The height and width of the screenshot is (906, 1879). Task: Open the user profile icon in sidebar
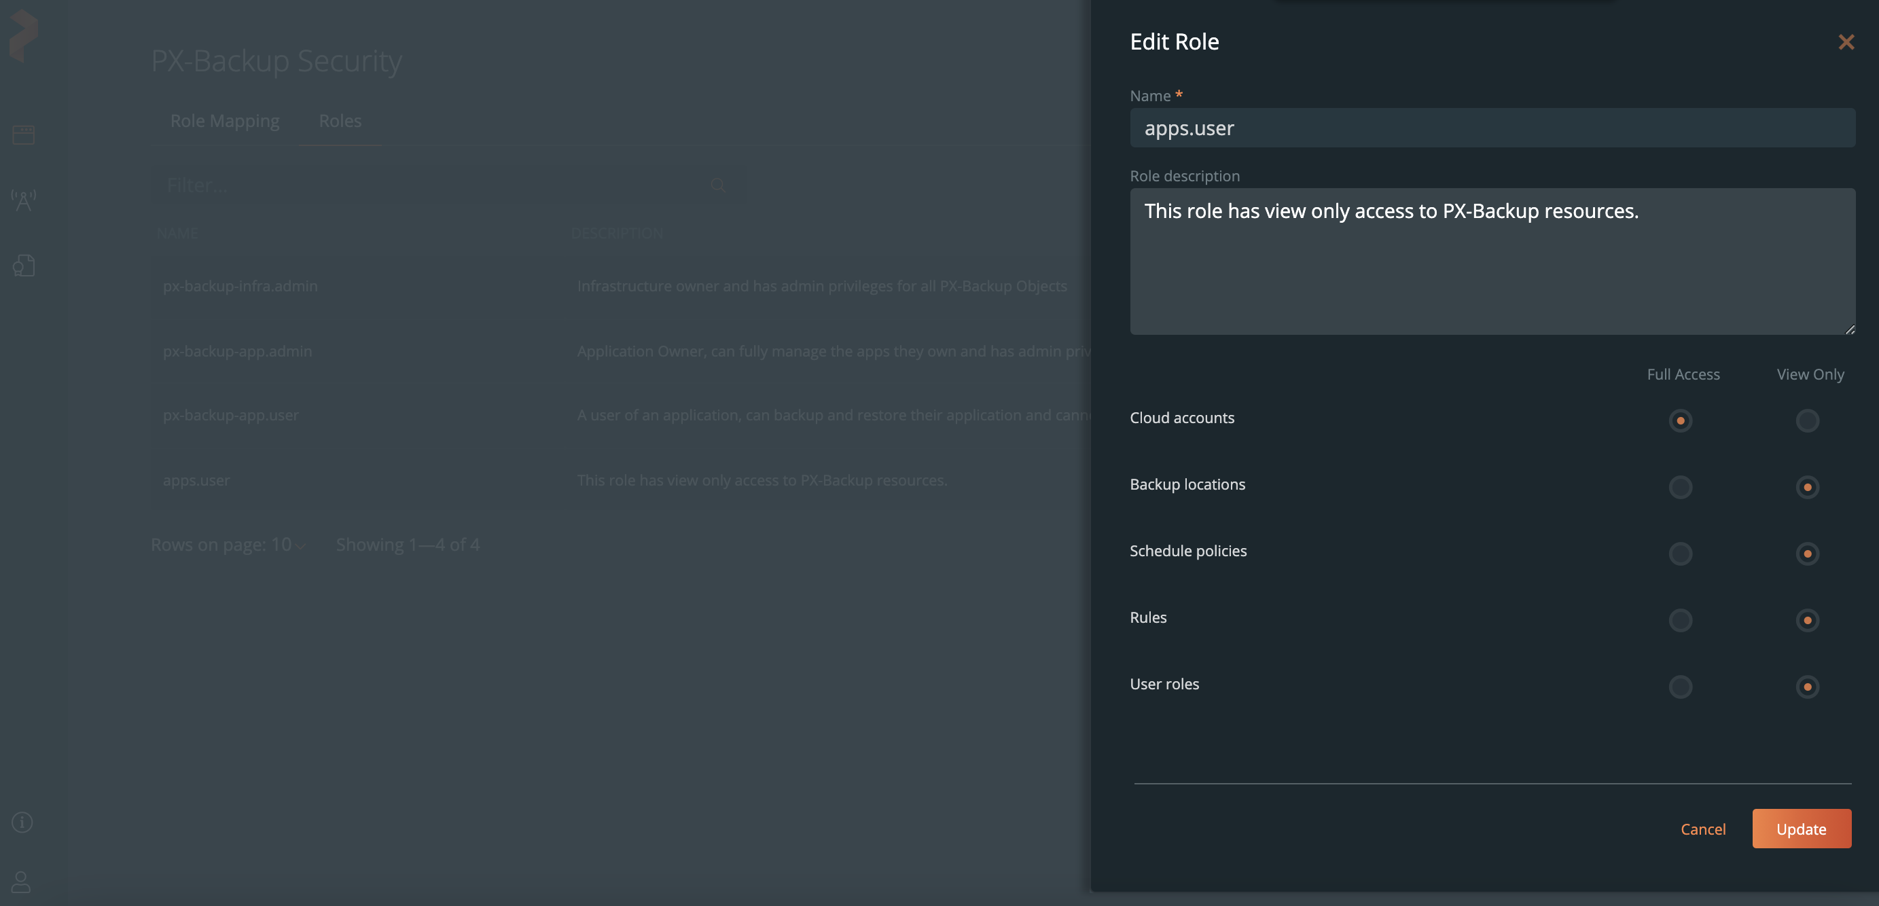pyautogui.click(x=21, y=882)
